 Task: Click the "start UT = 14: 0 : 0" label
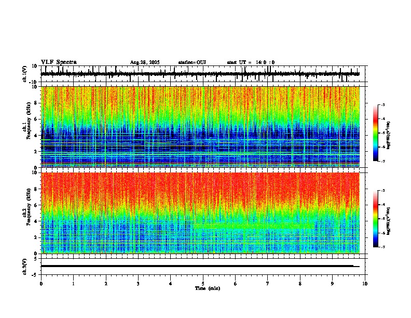point(251,62)
